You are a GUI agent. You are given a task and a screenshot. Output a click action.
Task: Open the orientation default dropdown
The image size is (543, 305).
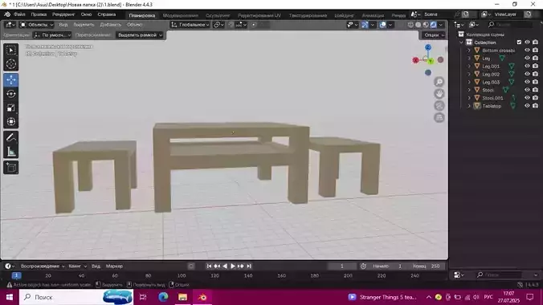pos(52,35)
